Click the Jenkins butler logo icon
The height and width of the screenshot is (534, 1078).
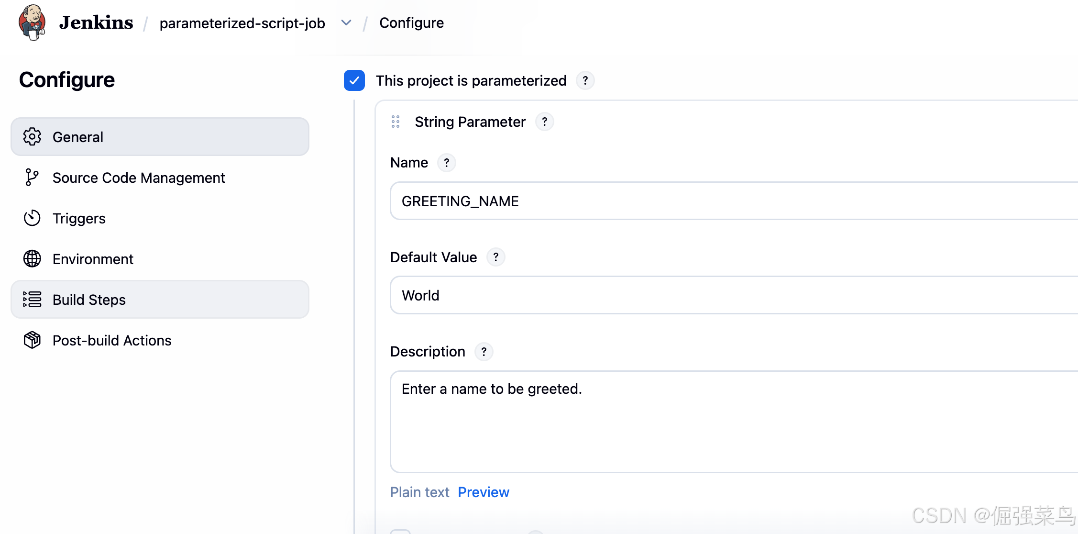pos(32,22)
